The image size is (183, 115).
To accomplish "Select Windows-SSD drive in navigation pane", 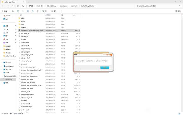I will click(x=10, y=76).
